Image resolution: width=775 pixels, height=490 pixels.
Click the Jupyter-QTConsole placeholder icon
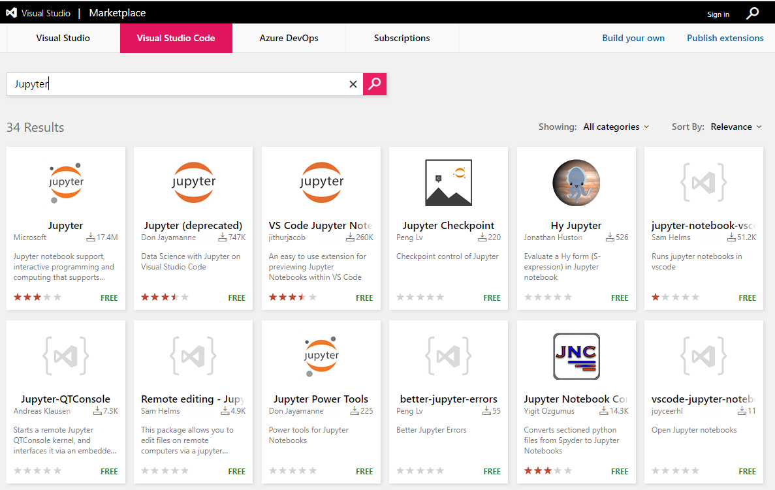click(x=66, y=356)
